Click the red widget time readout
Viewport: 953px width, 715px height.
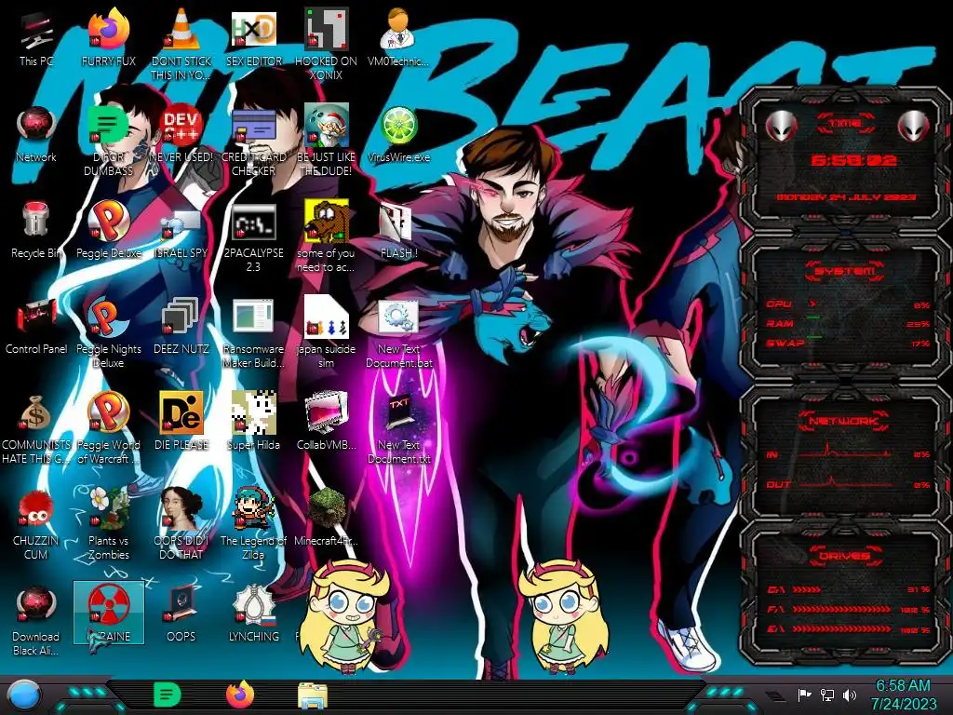tap(853, 160)
